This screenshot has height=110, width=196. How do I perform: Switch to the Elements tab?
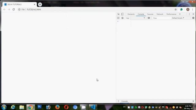click(x=131, y=14)
